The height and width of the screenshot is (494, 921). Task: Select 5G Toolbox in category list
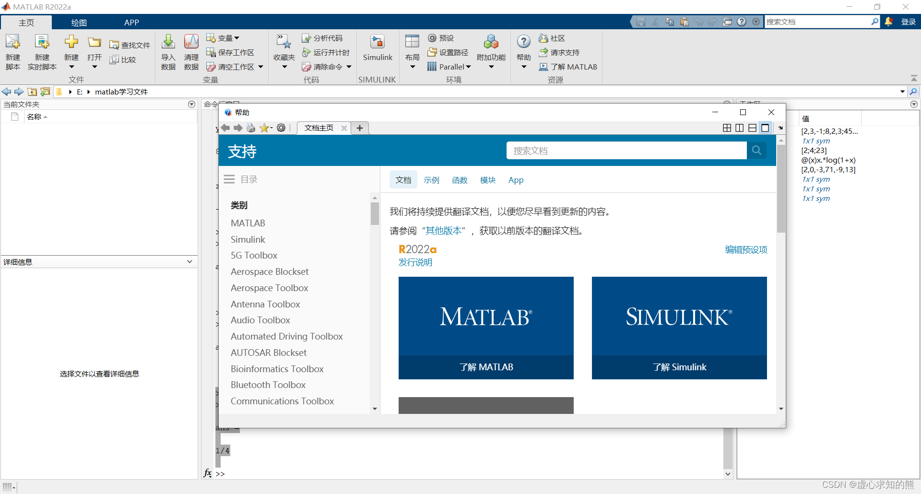pos(254,255)
